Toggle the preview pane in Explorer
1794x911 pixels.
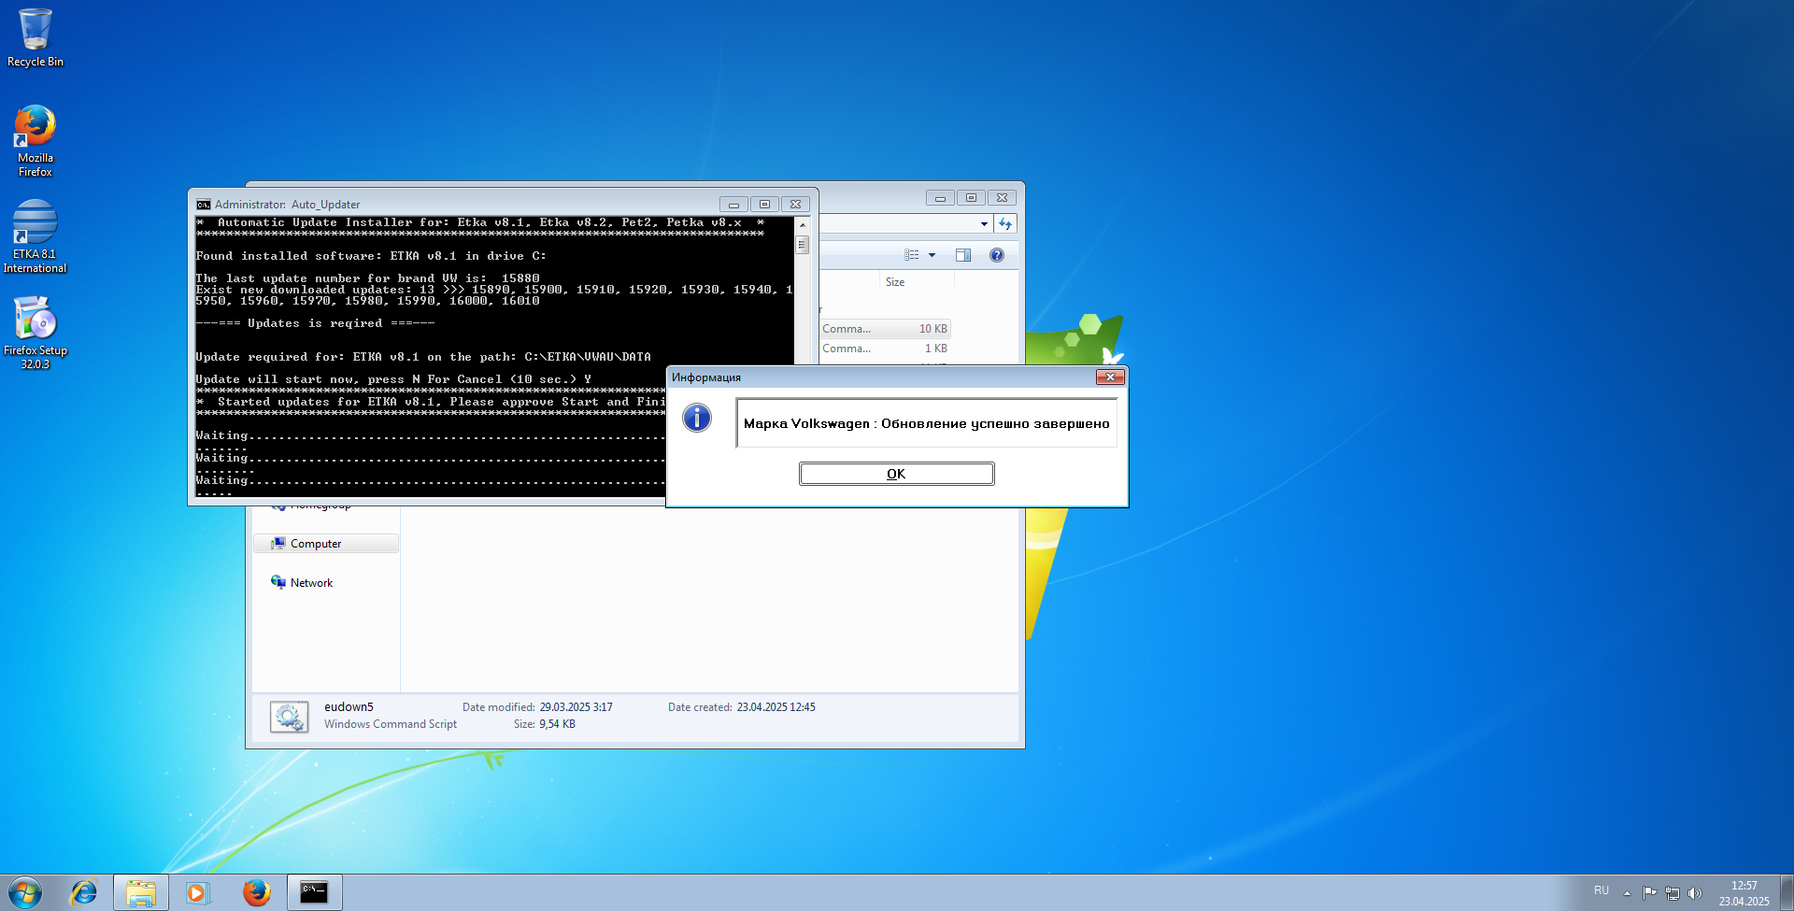point(963,255)
